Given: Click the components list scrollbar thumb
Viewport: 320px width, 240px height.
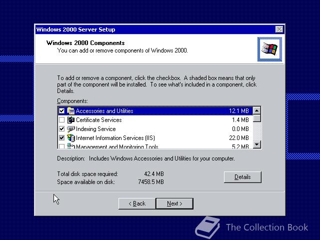Looking at the screenshot, I should pos(256,118).
